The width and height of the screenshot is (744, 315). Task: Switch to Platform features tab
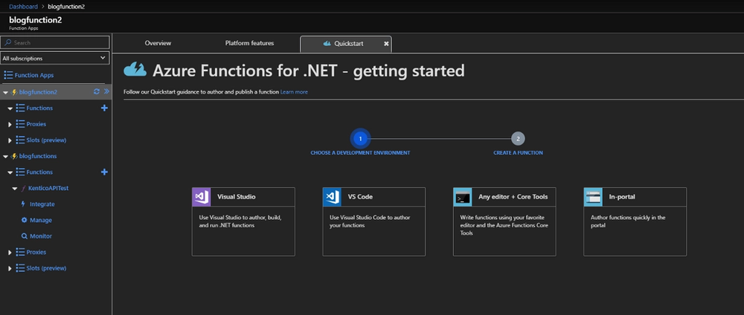point(249,43)
